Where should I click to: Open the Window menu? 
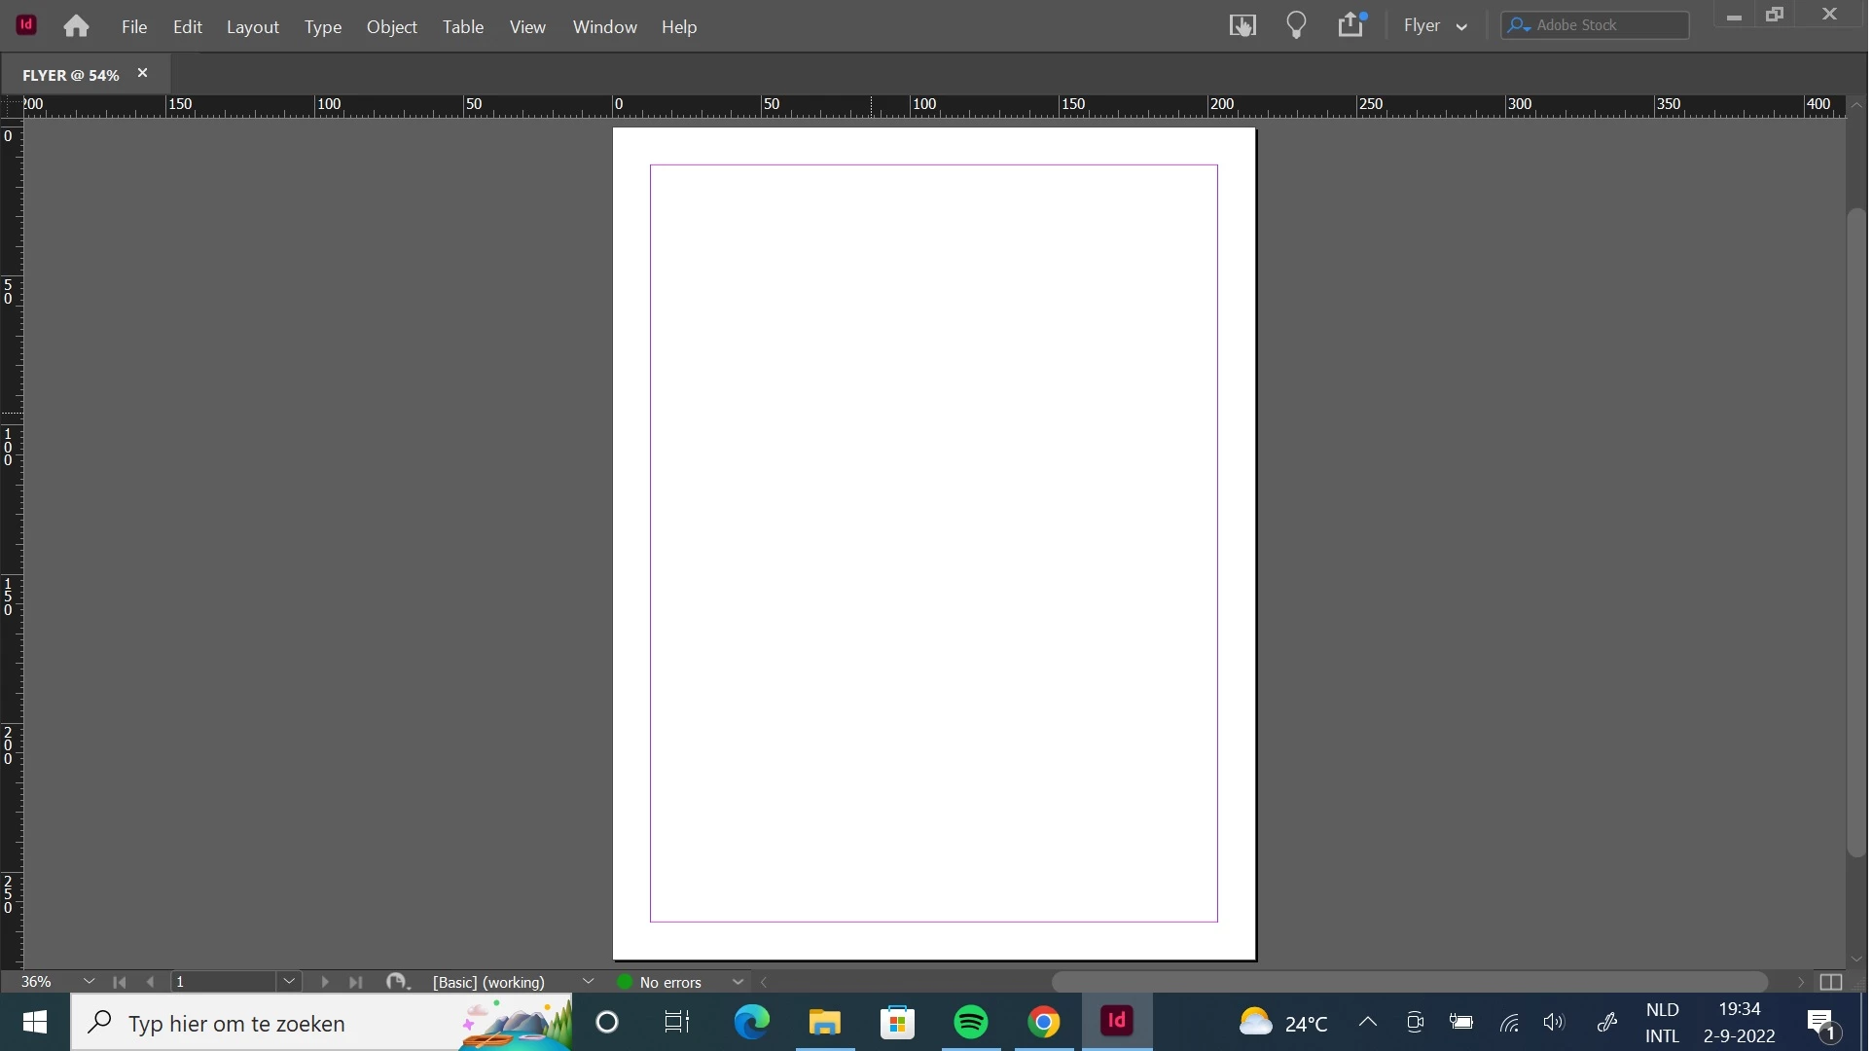pyautogui.click(x=606, y=27)
